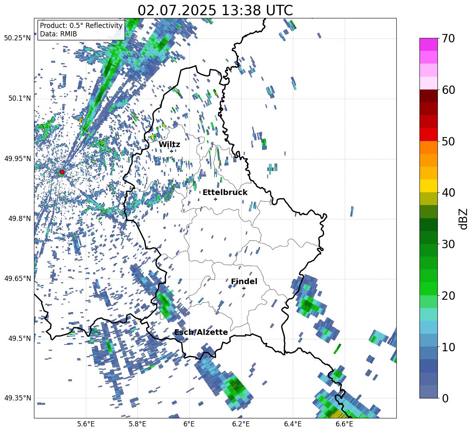
Task: Click the timestamp title 02.07.2025 13:38 UTC
Action: 215,10
